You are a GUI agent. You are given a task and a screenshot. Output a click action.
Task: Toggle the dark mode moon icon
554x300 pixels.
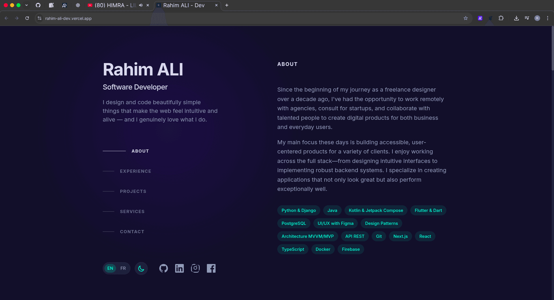[x=141, y=268]
